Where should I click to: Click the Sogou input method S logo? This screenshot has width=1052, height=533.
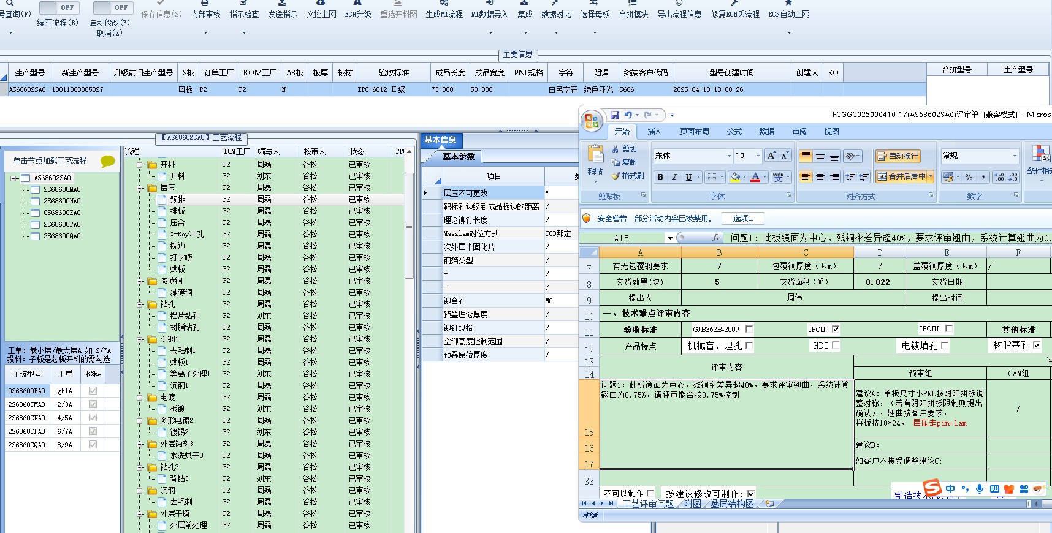click(x=932, y=488)
